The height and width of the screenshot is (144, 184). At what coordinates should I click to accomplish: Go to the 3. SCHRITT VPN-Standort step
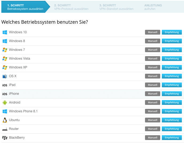tap(116, 7)
